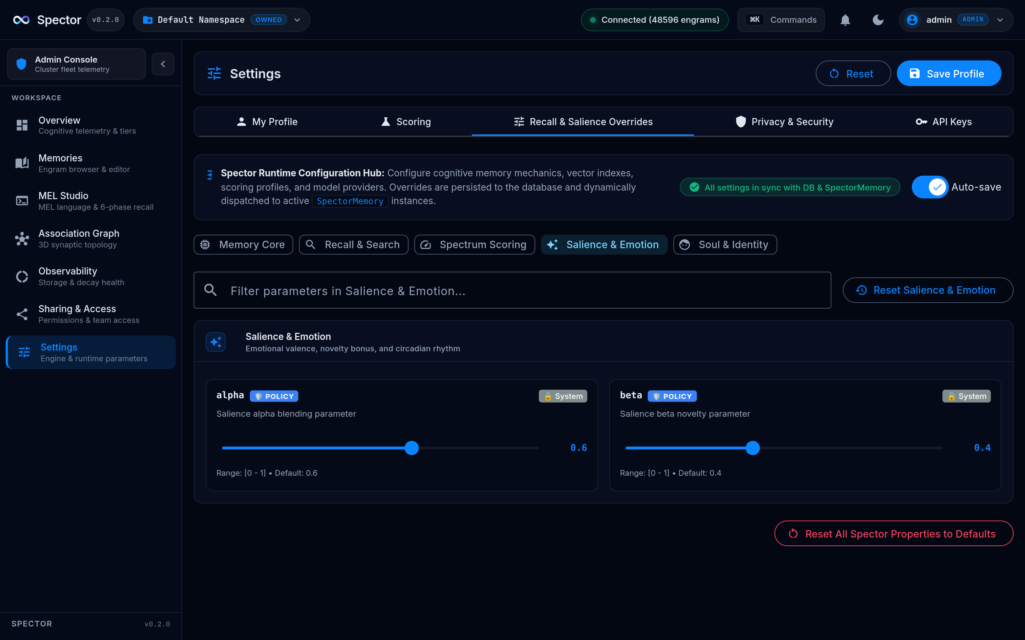The height and width of the screenshot is (640, 1025).
Task: Select the Spectrum Scoring category chip
Action: coord(475,245)
